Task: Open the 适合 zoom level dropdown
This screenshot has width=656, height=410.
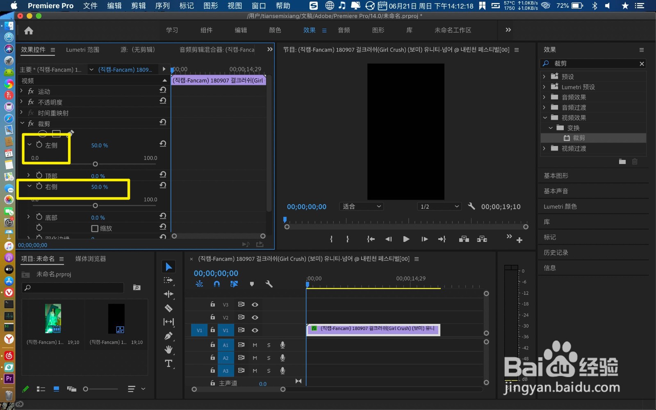Action: (362, 206)
